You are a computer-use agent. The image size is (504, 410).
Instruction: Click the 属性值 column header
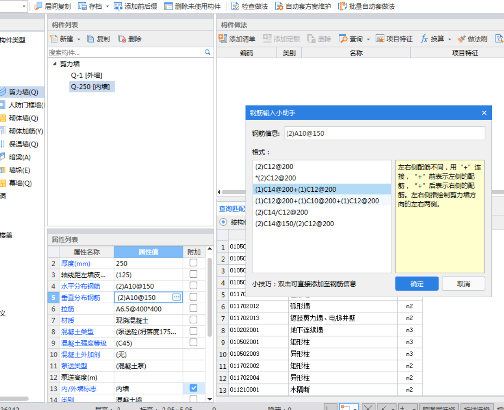click(x=148, y=252)
